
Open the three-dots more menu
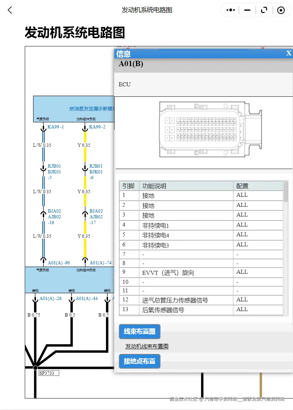point(231,10)
